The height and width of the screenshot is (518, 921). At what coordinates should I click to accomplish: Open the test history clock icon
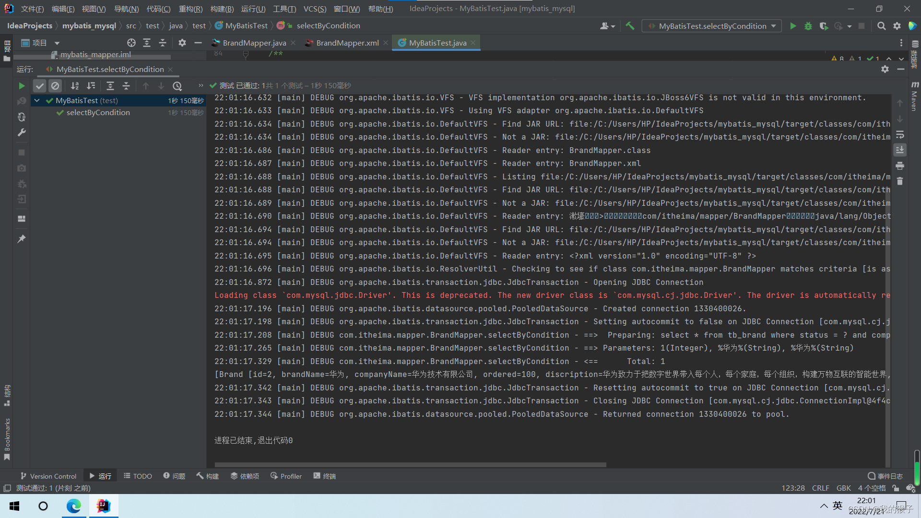click(177, 86)
